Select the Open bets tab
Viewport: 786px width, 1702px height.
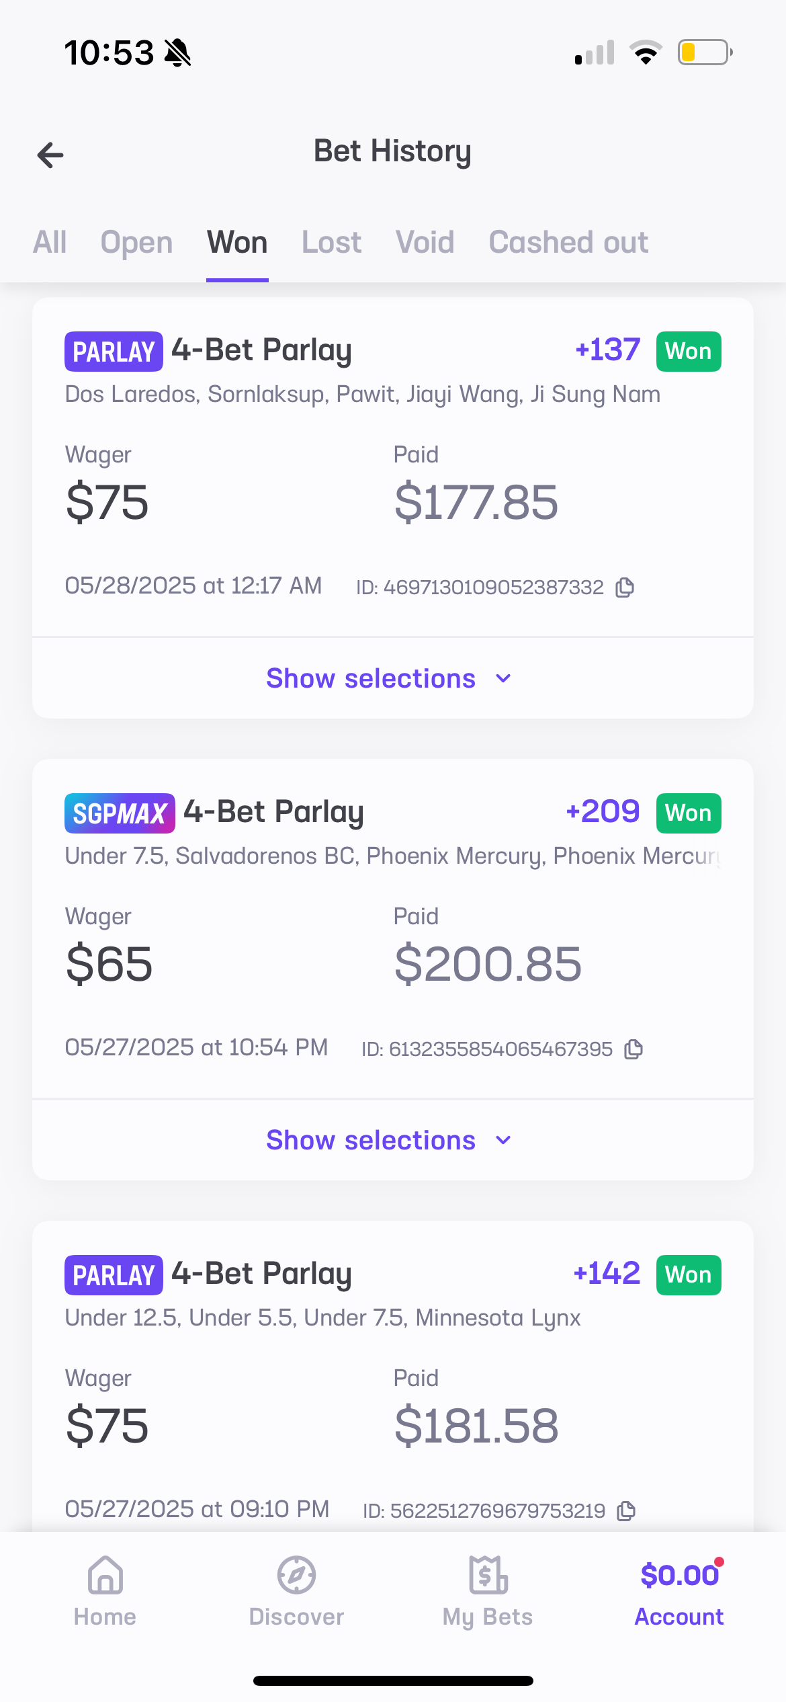coord(136,242)
